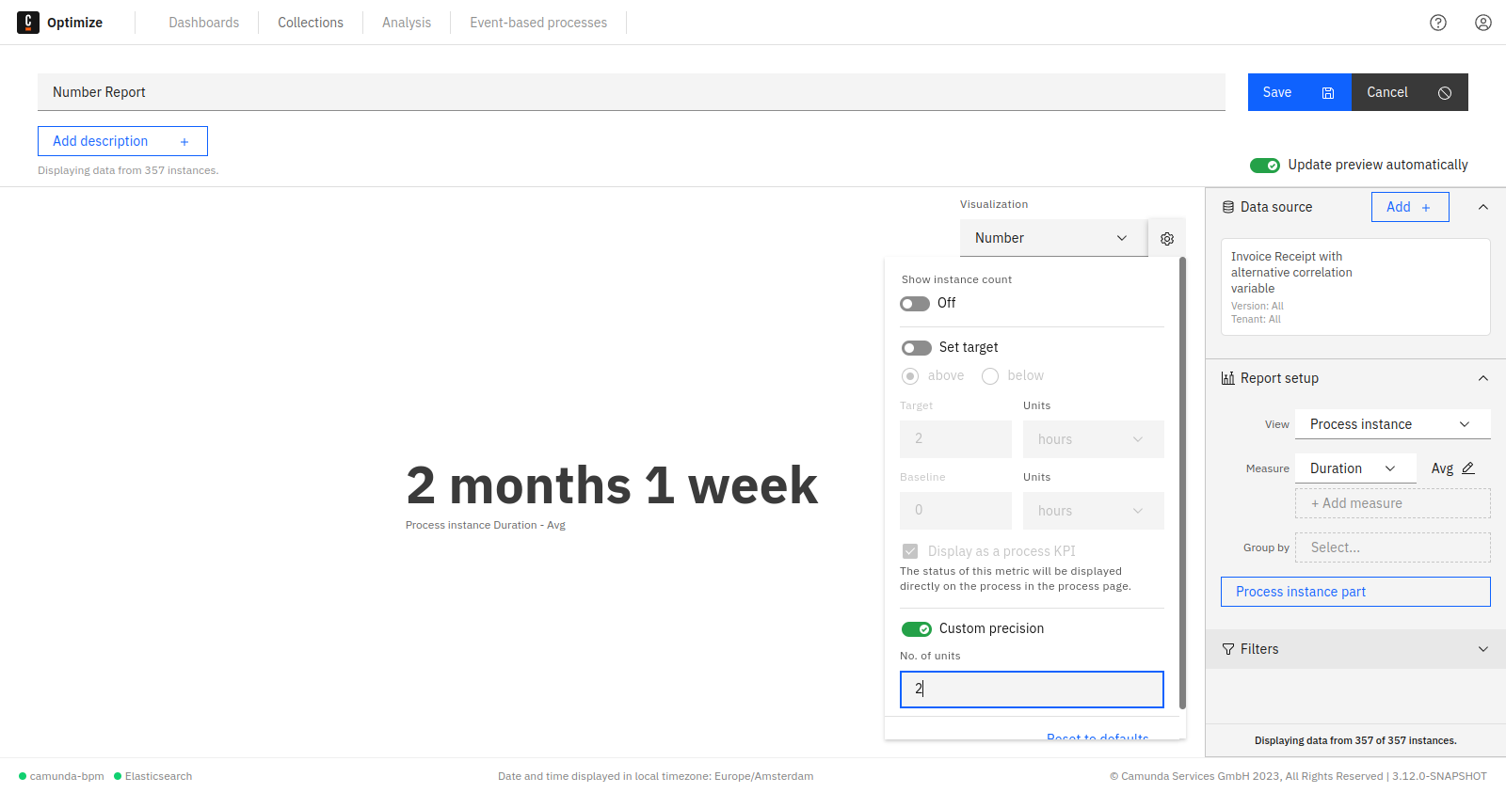Turn on the Set target toggle
1506x793 pixels.
(916, 347)
